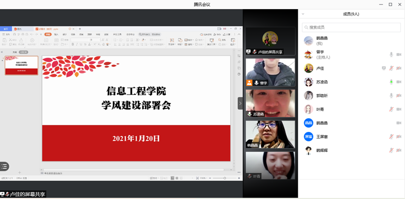Adjust the slide zoom slider in status bar

pyautogui.click(x=225, y=178)
